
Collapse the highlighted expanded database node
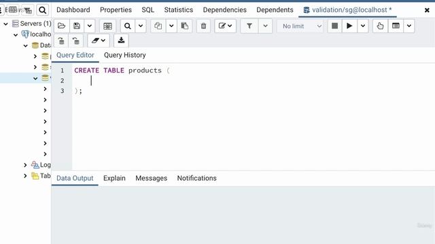point(35,79)
